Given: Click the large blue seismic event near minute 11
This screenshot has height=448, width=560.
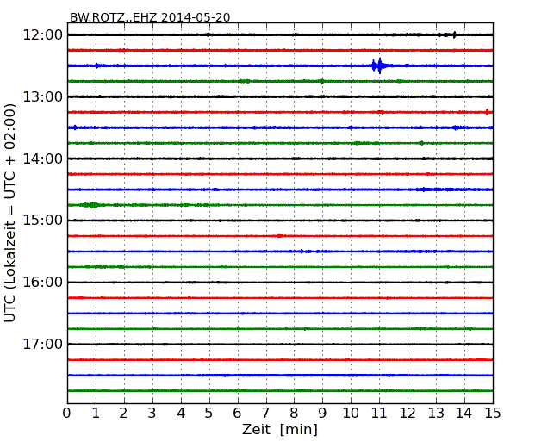Looking at the screenshot, I should 378,65.
